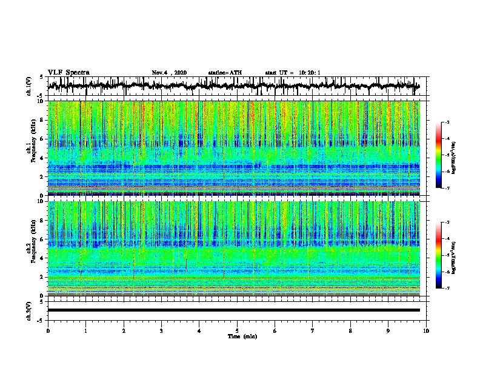Click the lower ch.2 color scale bar
Viewport: 480px width, 371px height.
tap(439, 255)
